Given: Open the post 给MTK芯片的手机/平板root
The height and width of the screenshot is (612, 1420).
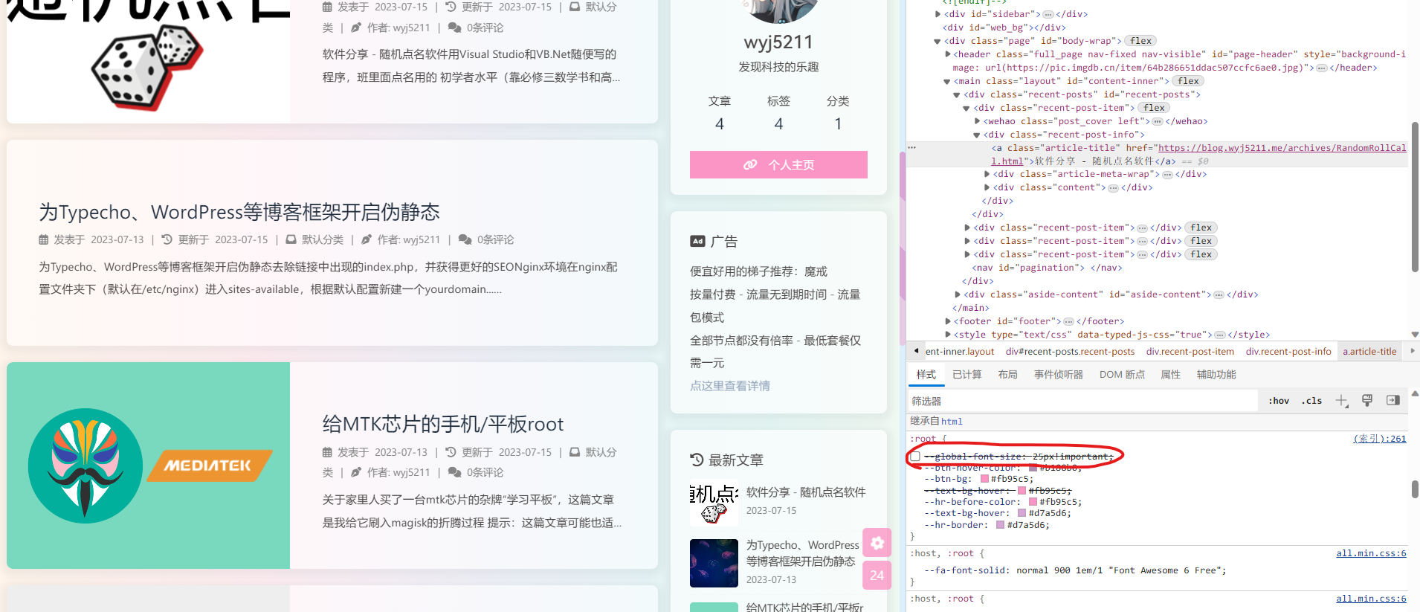Looking at the screenshot, I should [443, 424].
